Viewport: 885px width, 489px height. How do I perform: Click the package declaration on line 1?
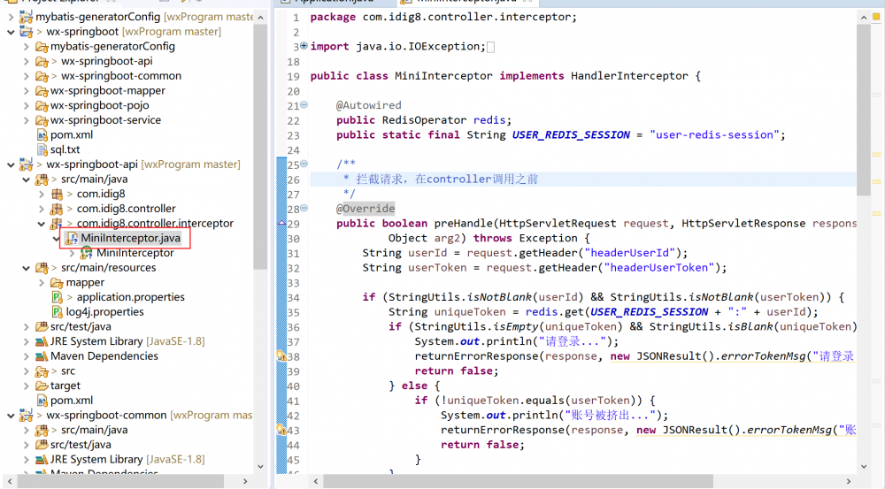coord(443,17)
